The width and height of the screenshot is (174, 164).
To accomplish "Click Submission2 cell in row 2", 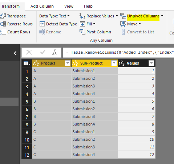I will [x=95, y=78].
